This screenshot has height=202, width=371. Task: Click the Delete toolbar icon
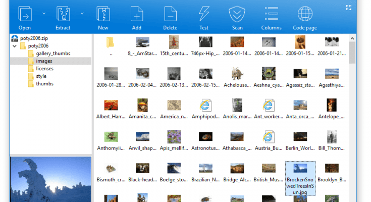171,14
